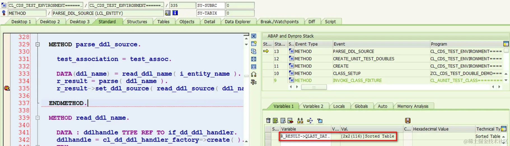
Task: Click the new tool icon
Action: [254, 44]
